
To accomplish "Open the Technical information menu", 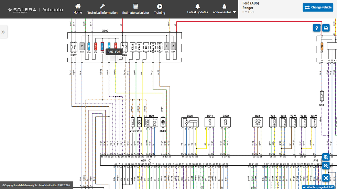I will pos(102,9).
